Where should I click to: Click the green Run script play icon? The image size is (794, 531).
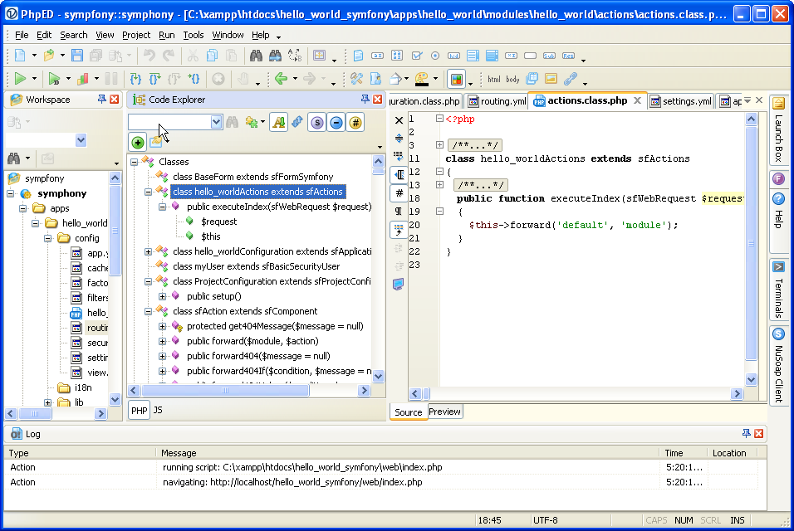point(19,79)
